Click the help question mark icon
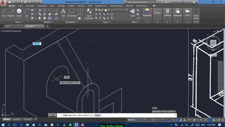Viewport: 225px width, 127px height. [194, 2]
